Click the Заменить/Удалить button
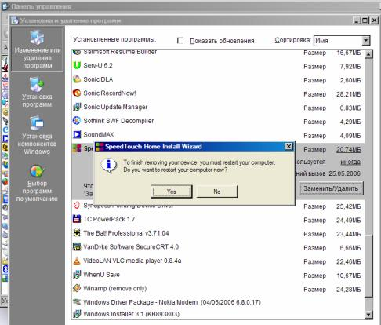Viewport: 381px width, 325px height. [331, 188]
